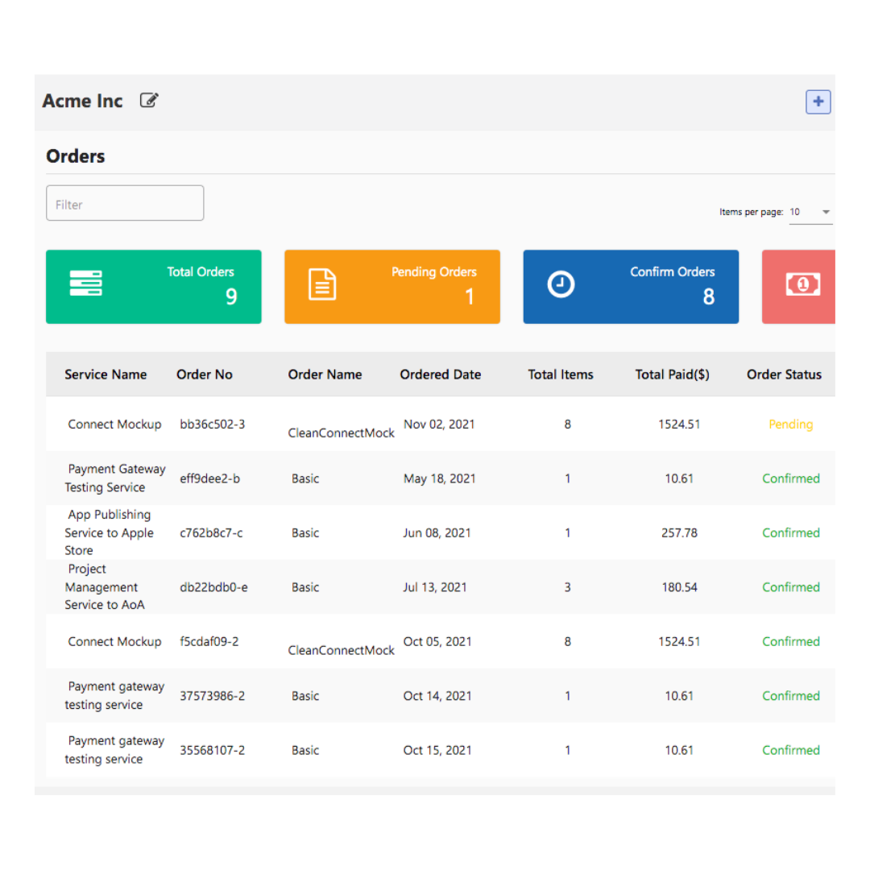The height and width of the screenshot is (870, 870).
Task: Click Confirmed status of order 35568107-2
Action: [x=791, y=751]
